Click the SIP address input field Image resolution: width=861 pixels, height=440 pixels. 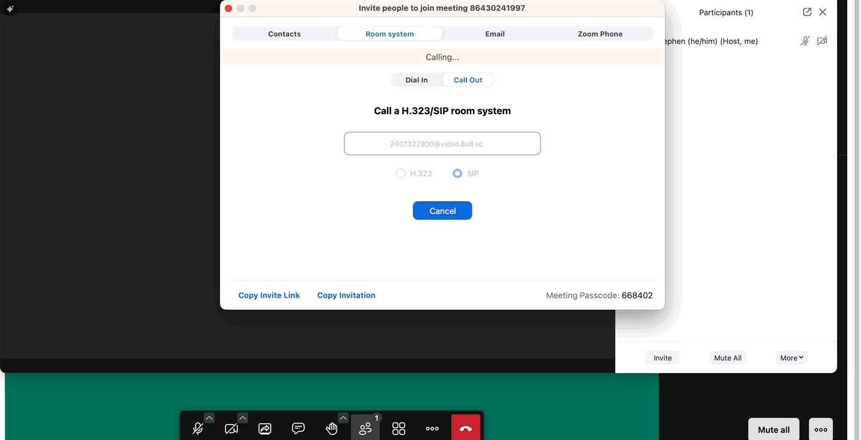tap(442, 143)
